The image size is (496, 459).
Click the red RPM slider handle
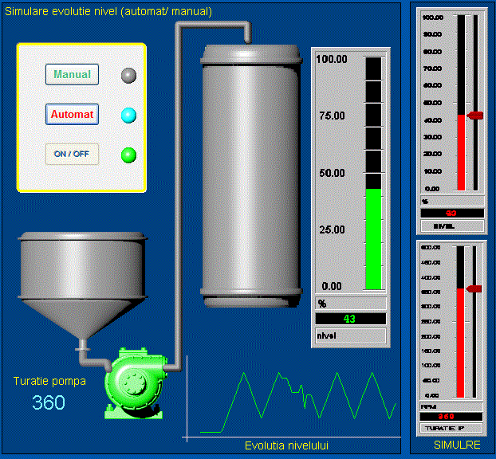click(x=474, y=288)
